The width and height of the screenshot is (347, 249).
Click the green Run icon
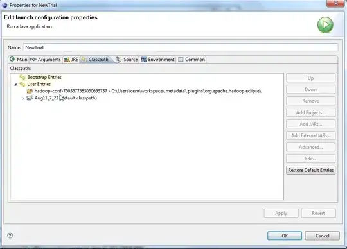click(325, 25)
